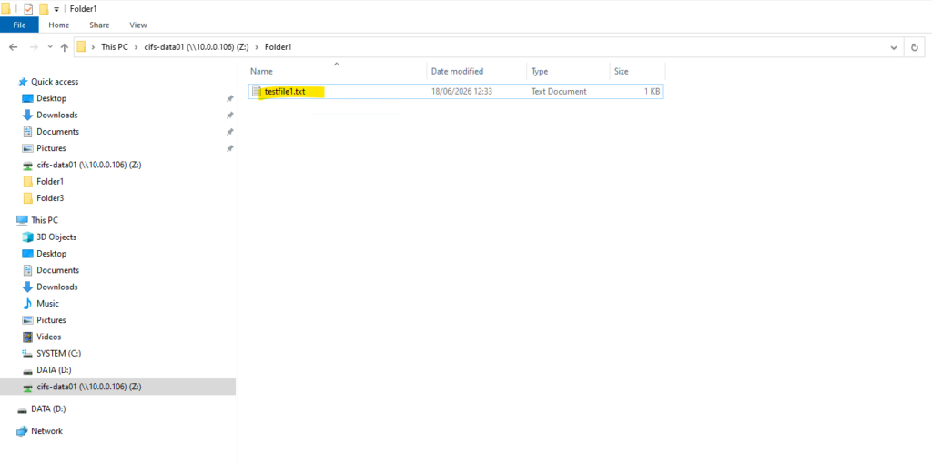Open Documents under This PC
932x463 pixels.
click(x=57, y=270)
